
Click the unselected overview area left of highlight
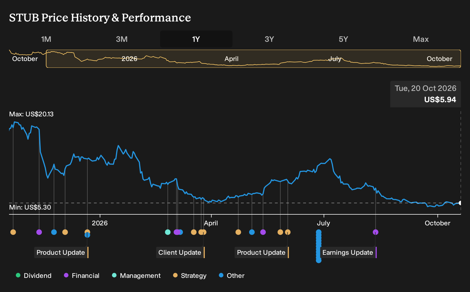[27, 59]
